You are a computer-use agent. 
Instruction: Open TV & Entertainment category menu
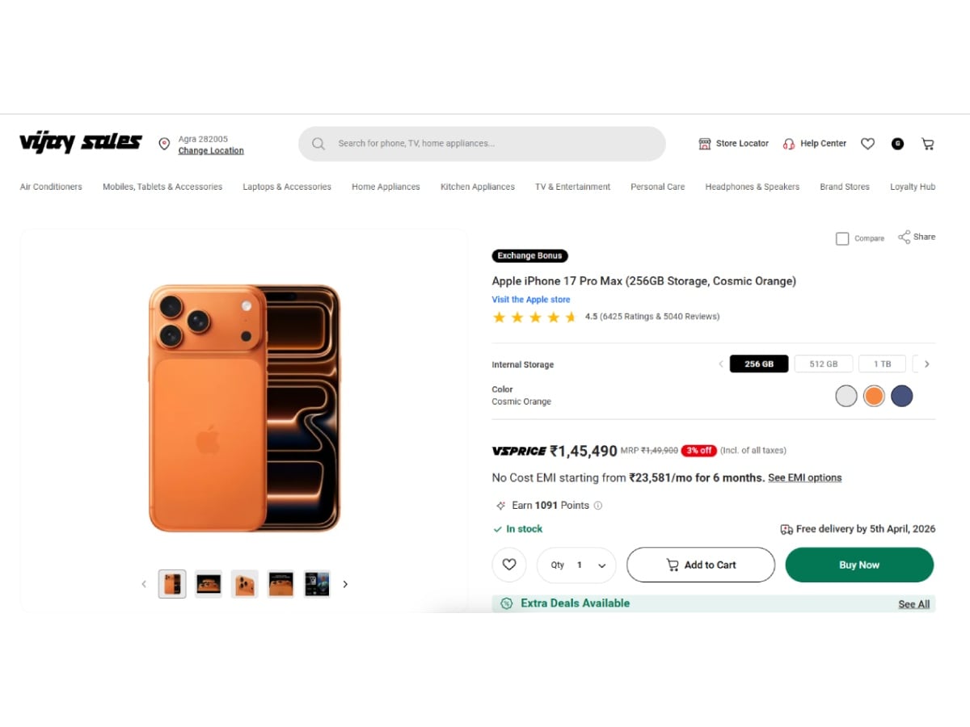tap(572, 187)
